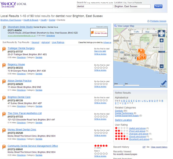Click the Printable Version link
This screenshot has width=173, height=159.
(x=158, y=21)
